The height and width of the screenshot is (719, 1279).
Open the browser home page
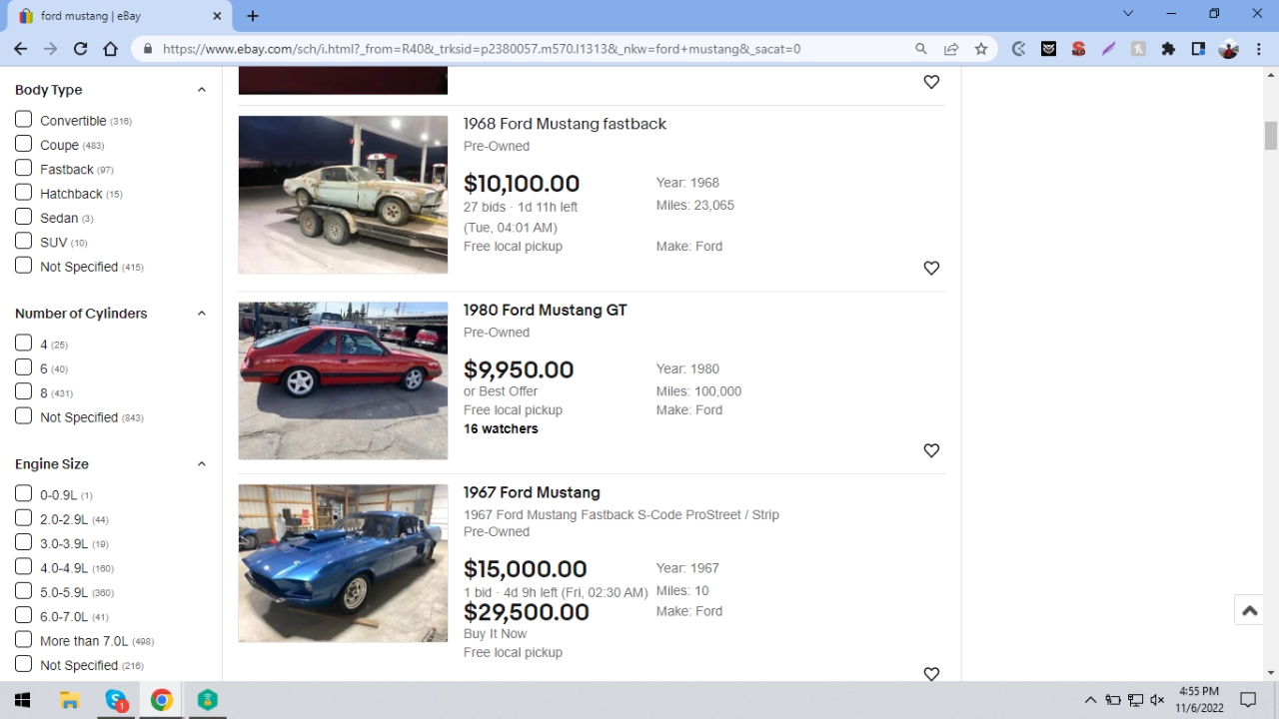pos(111,48)
